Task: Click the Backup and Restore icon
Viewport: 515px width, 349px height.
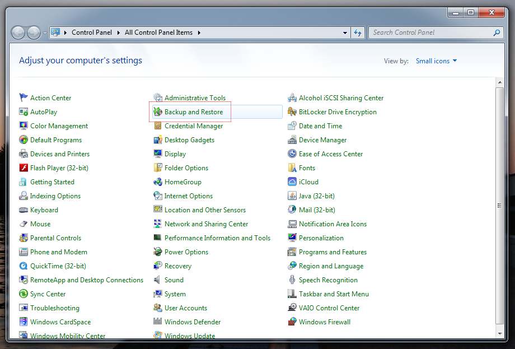Action: pos(158,111)
